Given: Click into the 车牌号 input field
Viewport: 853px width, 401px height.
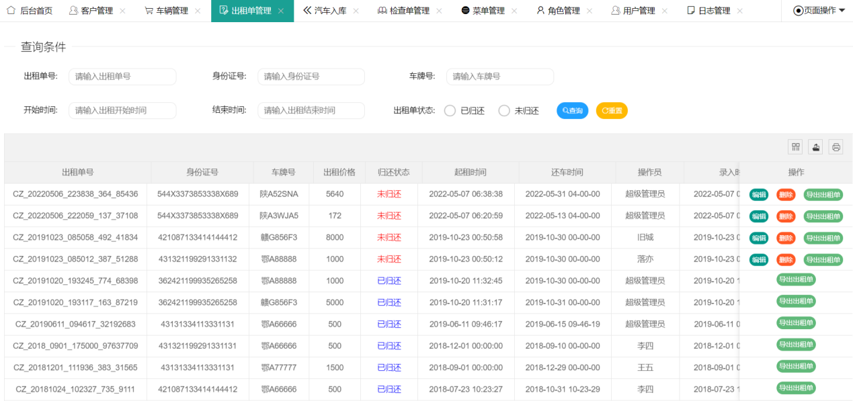Looking at the screenshot, I should pos(500,77).
